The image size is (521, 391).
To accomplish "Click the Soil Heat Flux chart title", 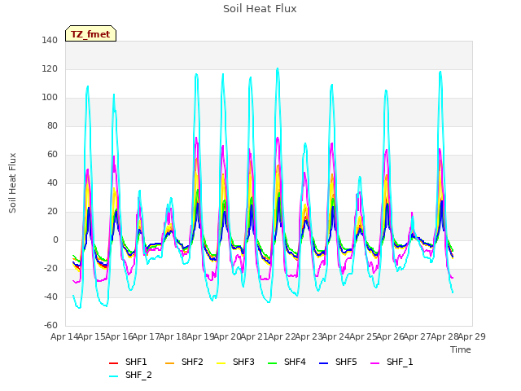I will pos(260,9).
